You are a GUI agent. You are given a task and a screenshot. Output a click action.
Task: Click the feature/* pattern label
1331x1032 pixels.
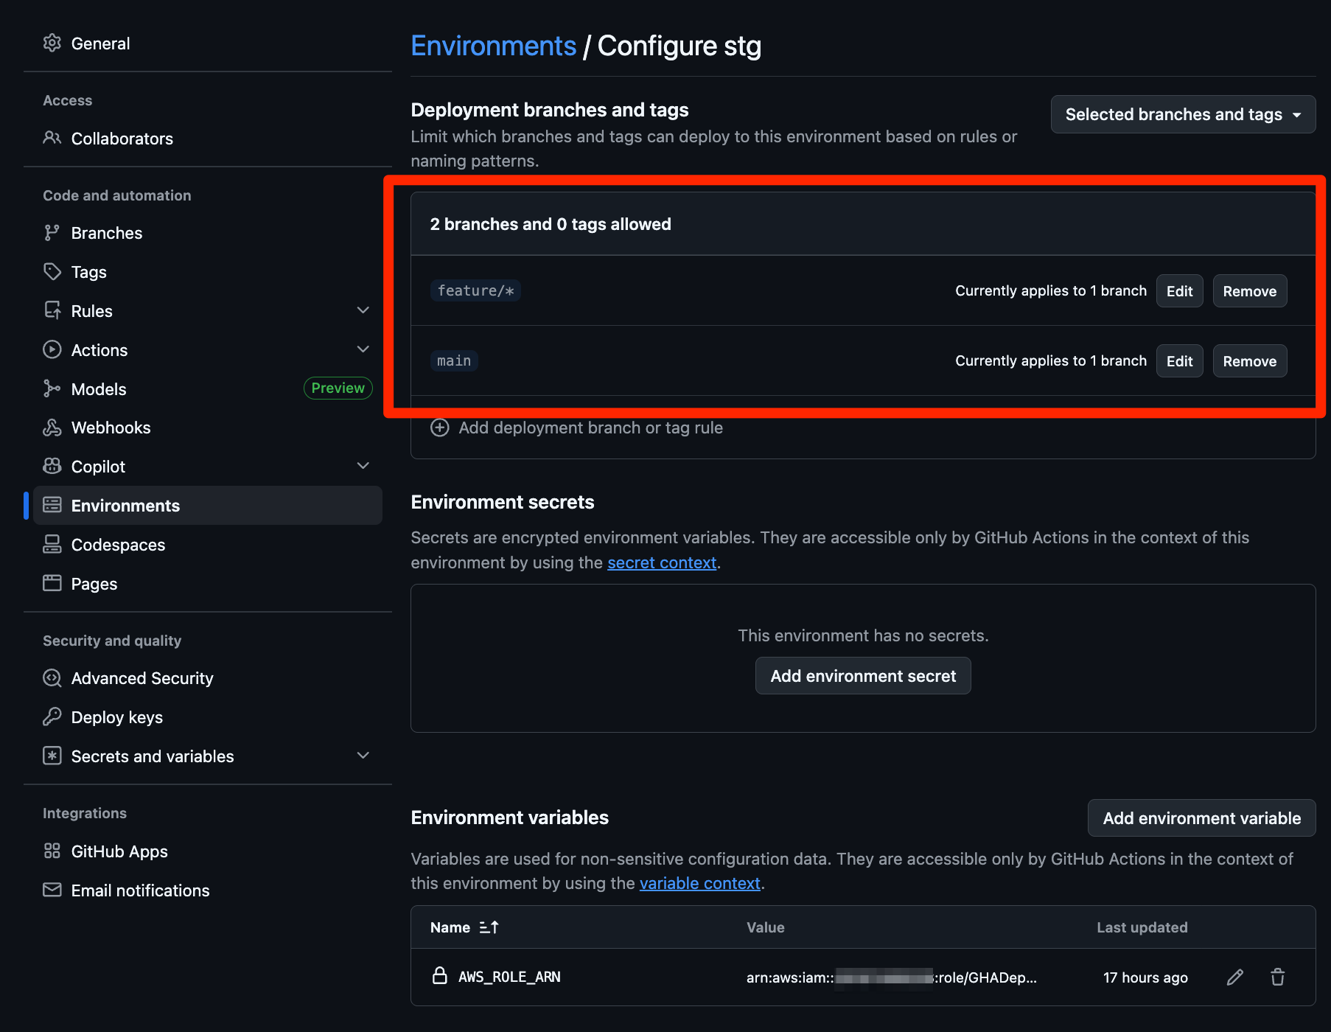point(475,290)
